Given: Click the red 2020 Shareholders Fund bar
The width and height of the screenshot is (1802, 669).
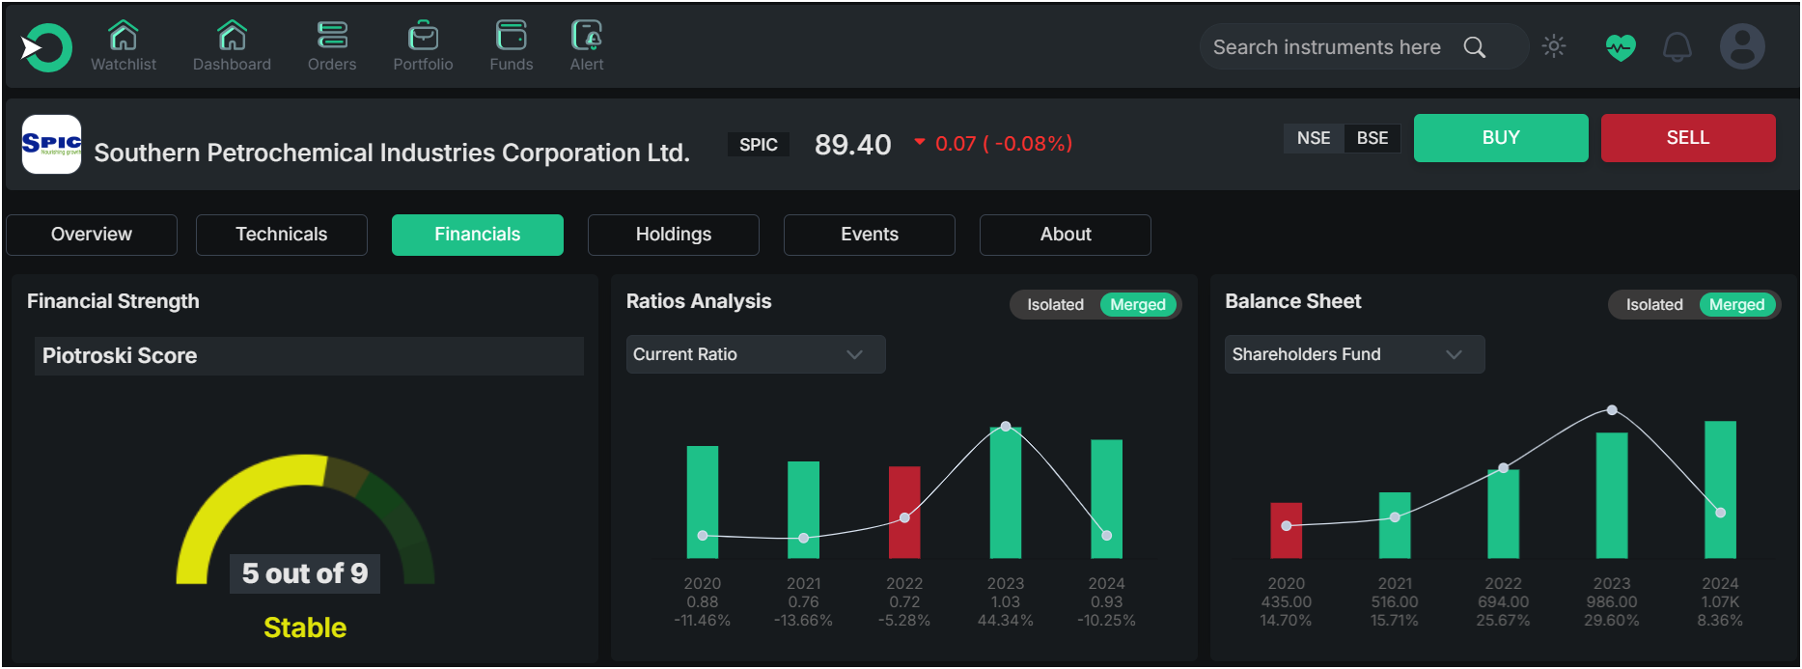Looking at the screenshot, I should (x=1287, y=531).
